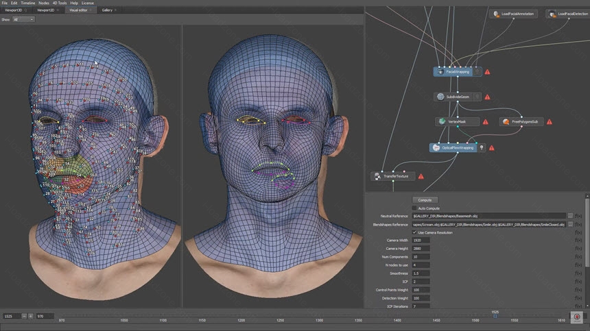Click the Num Components value field
The width and height of the screenshot is (590, 331).
[x=421, y=256]
